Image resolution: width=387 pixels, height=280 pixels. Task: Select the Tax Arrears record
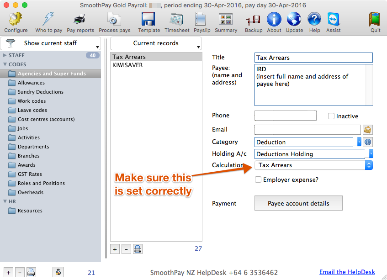click(x=156, y=57)
